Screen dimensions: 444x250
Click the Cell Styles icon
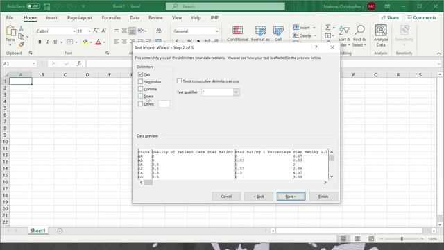coord(278,31)
